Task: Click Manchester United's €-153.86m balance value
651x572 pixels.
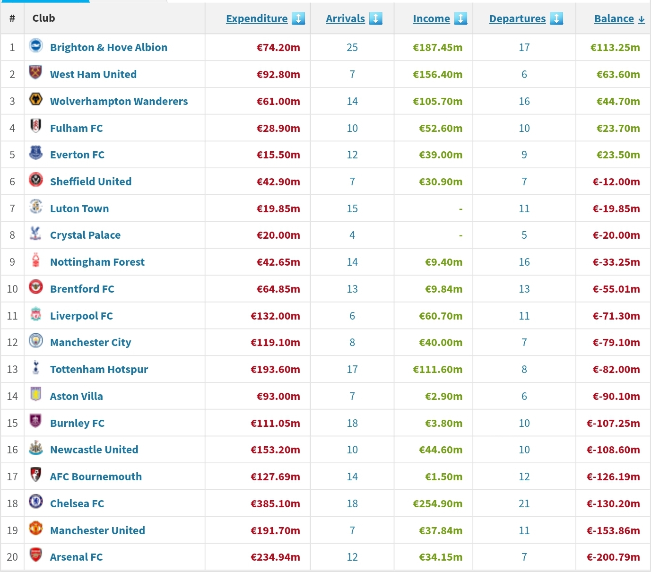Action: 613,530
